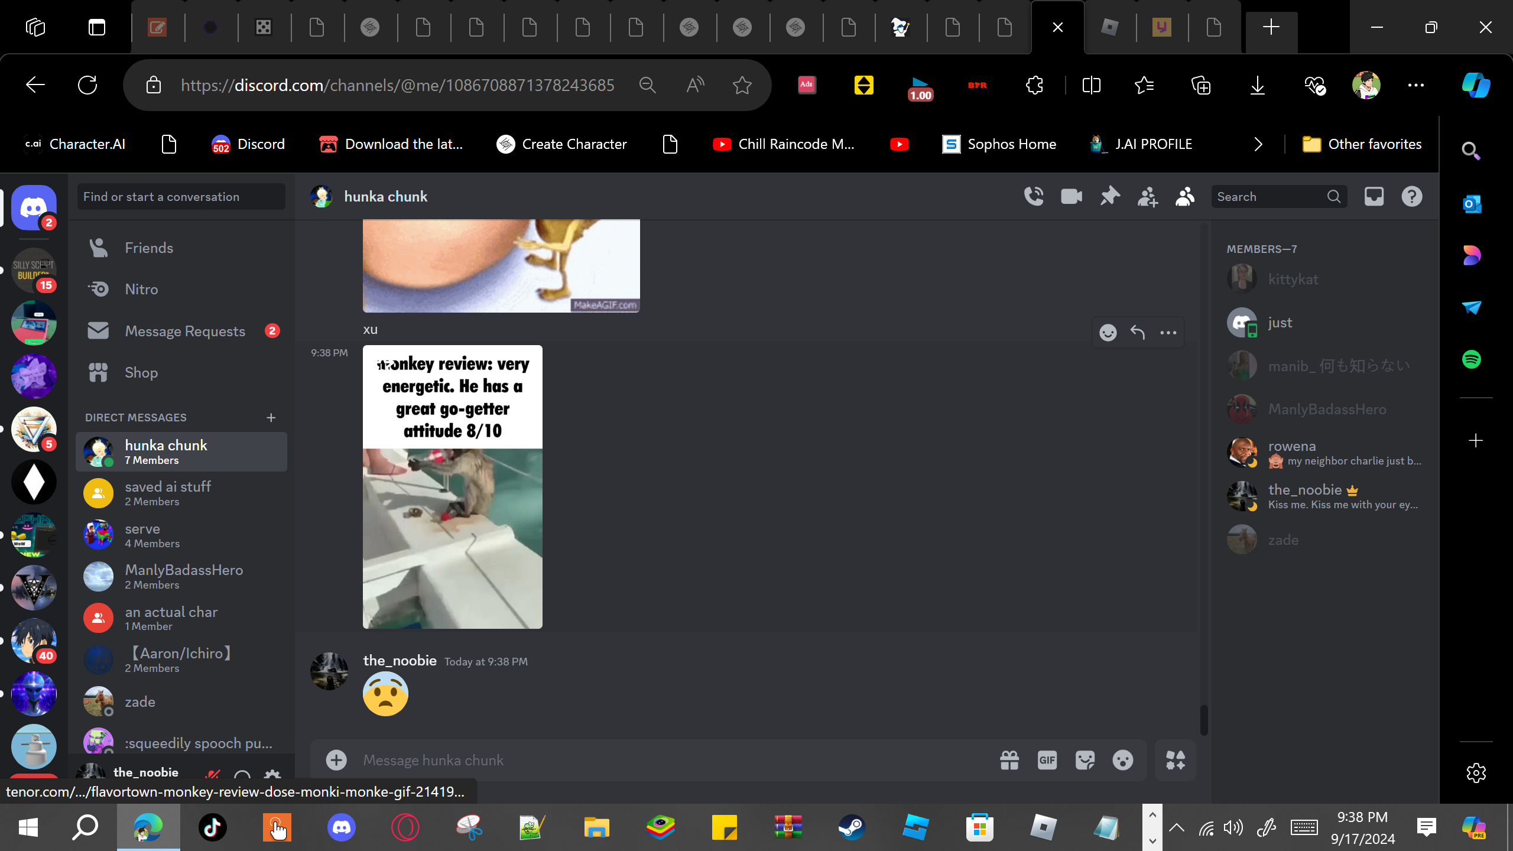
Task: Send a gift with the gift icon
Action: pyautogui.click(x=1009, y=760)
